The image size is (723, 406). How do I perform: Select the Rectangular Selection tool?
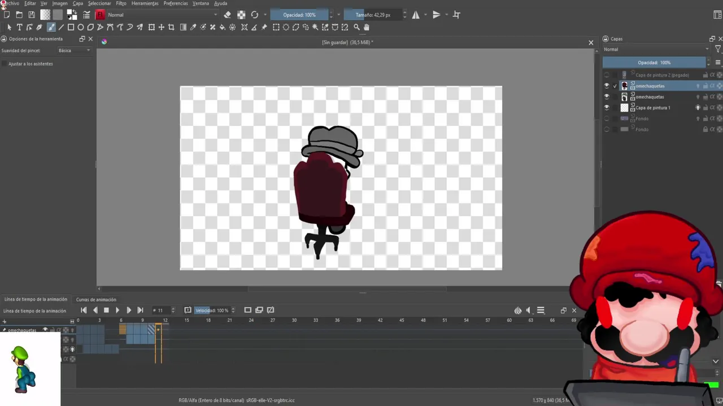tap(276, 27)
